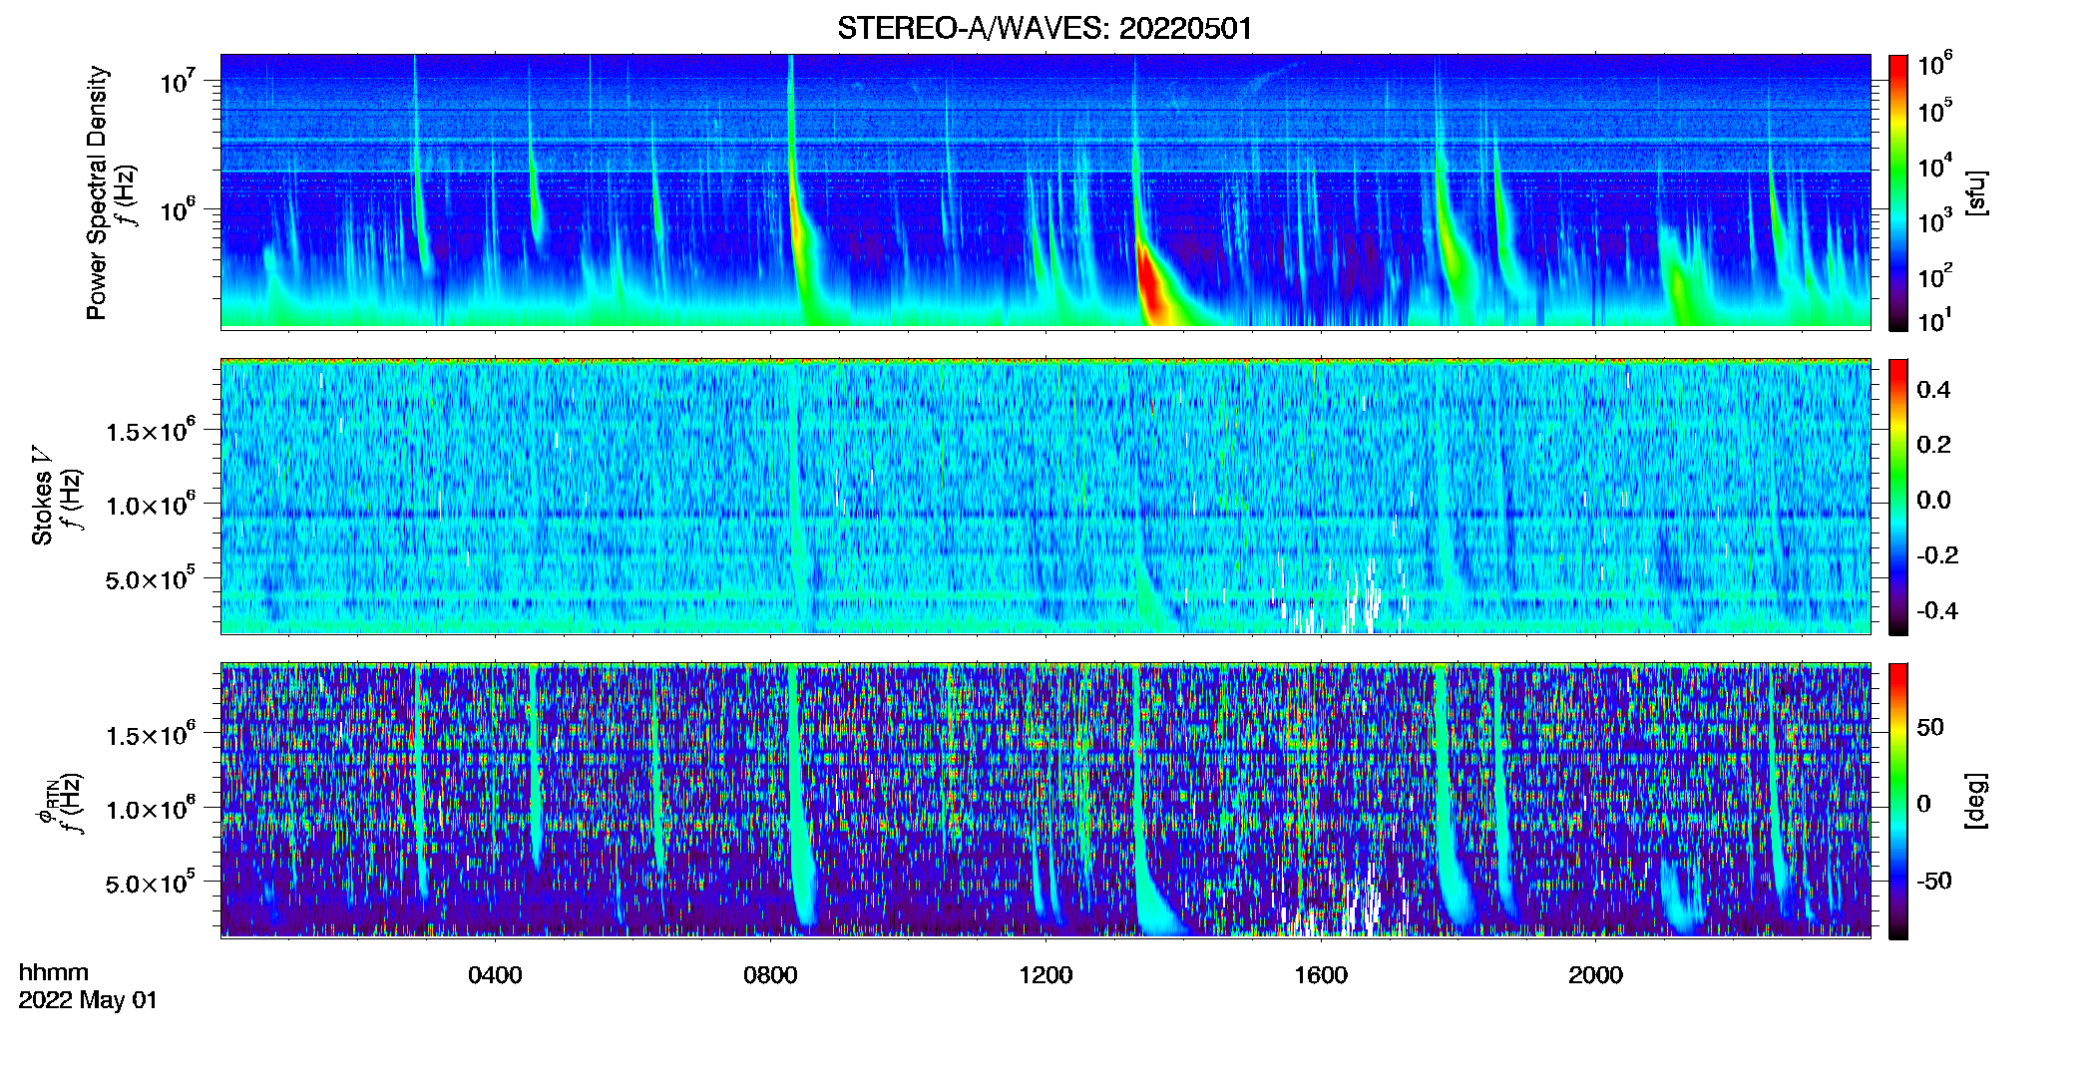This screenshot has width=2091, height=1077.
Task: Click the 0800 time tick label
Action: (x=770, y=975)
